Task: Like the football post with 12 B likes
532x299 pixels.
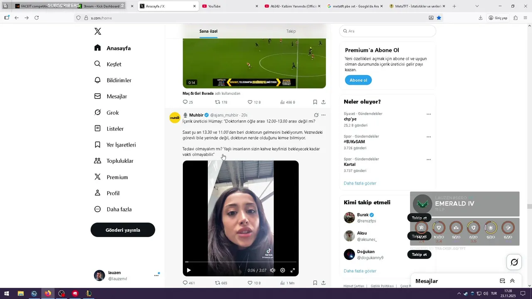Action: click(250, 102)
